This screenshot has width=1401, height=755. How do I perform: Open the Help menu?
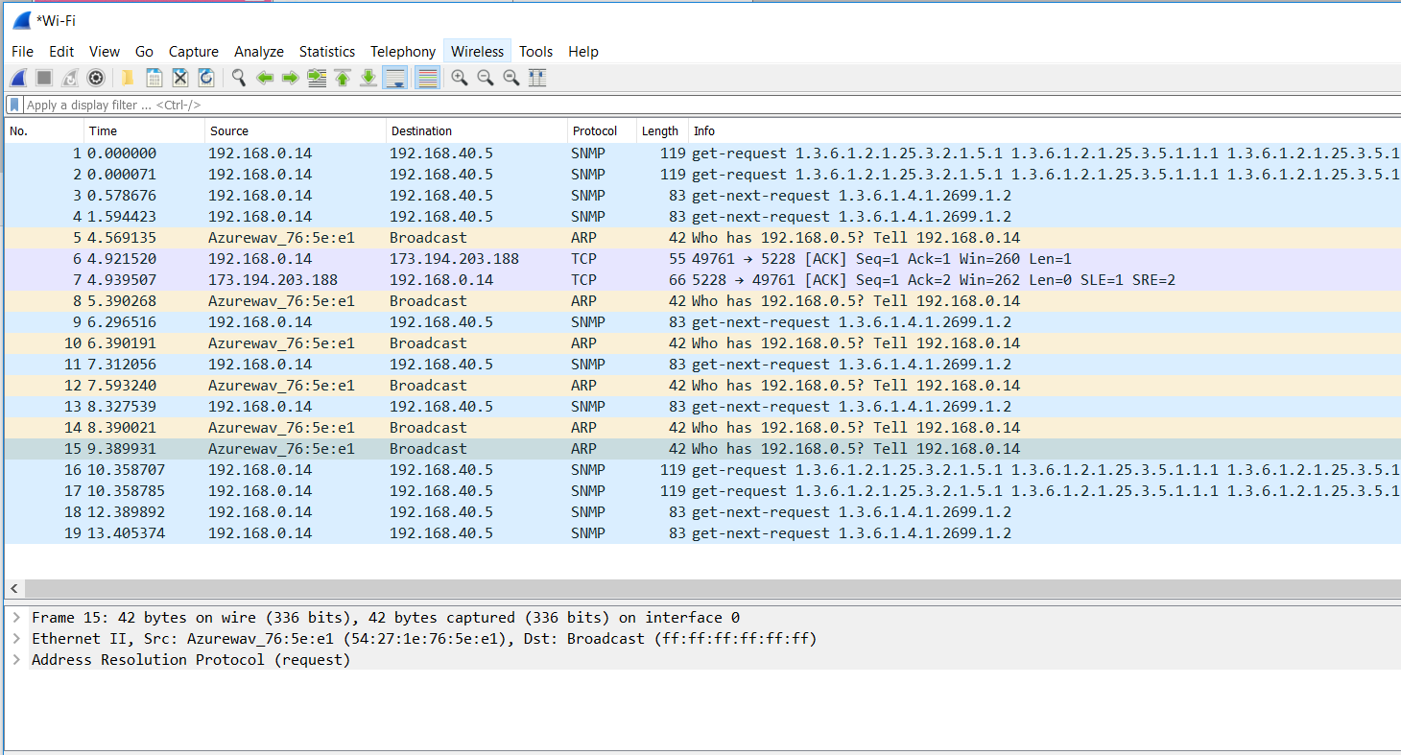pyautogui.click(x=583, y=52)
